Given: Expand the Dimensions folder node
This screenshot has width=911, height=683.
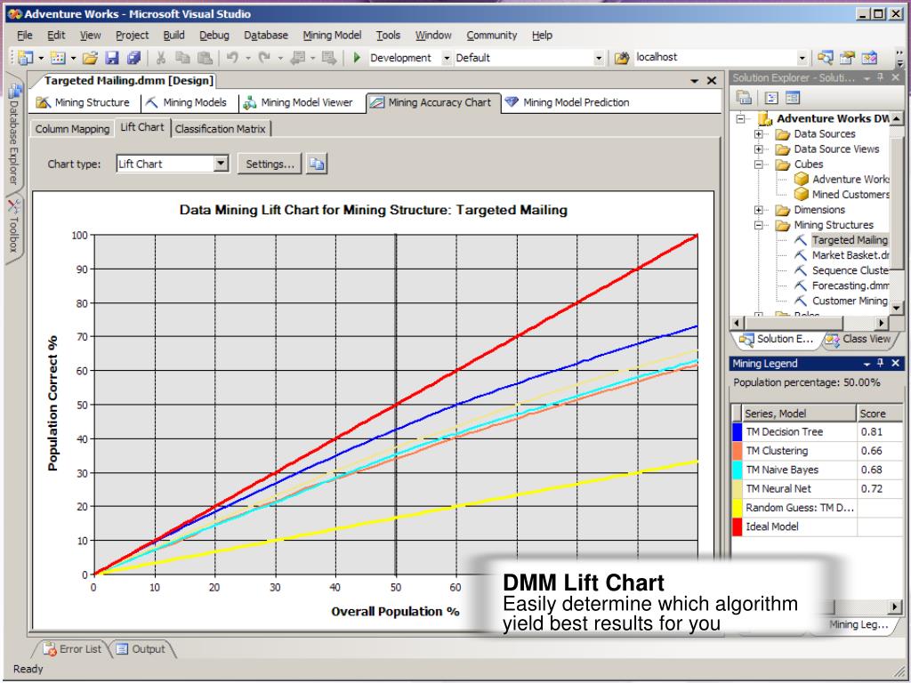Looking at the screenshot, I should point(759,210).
